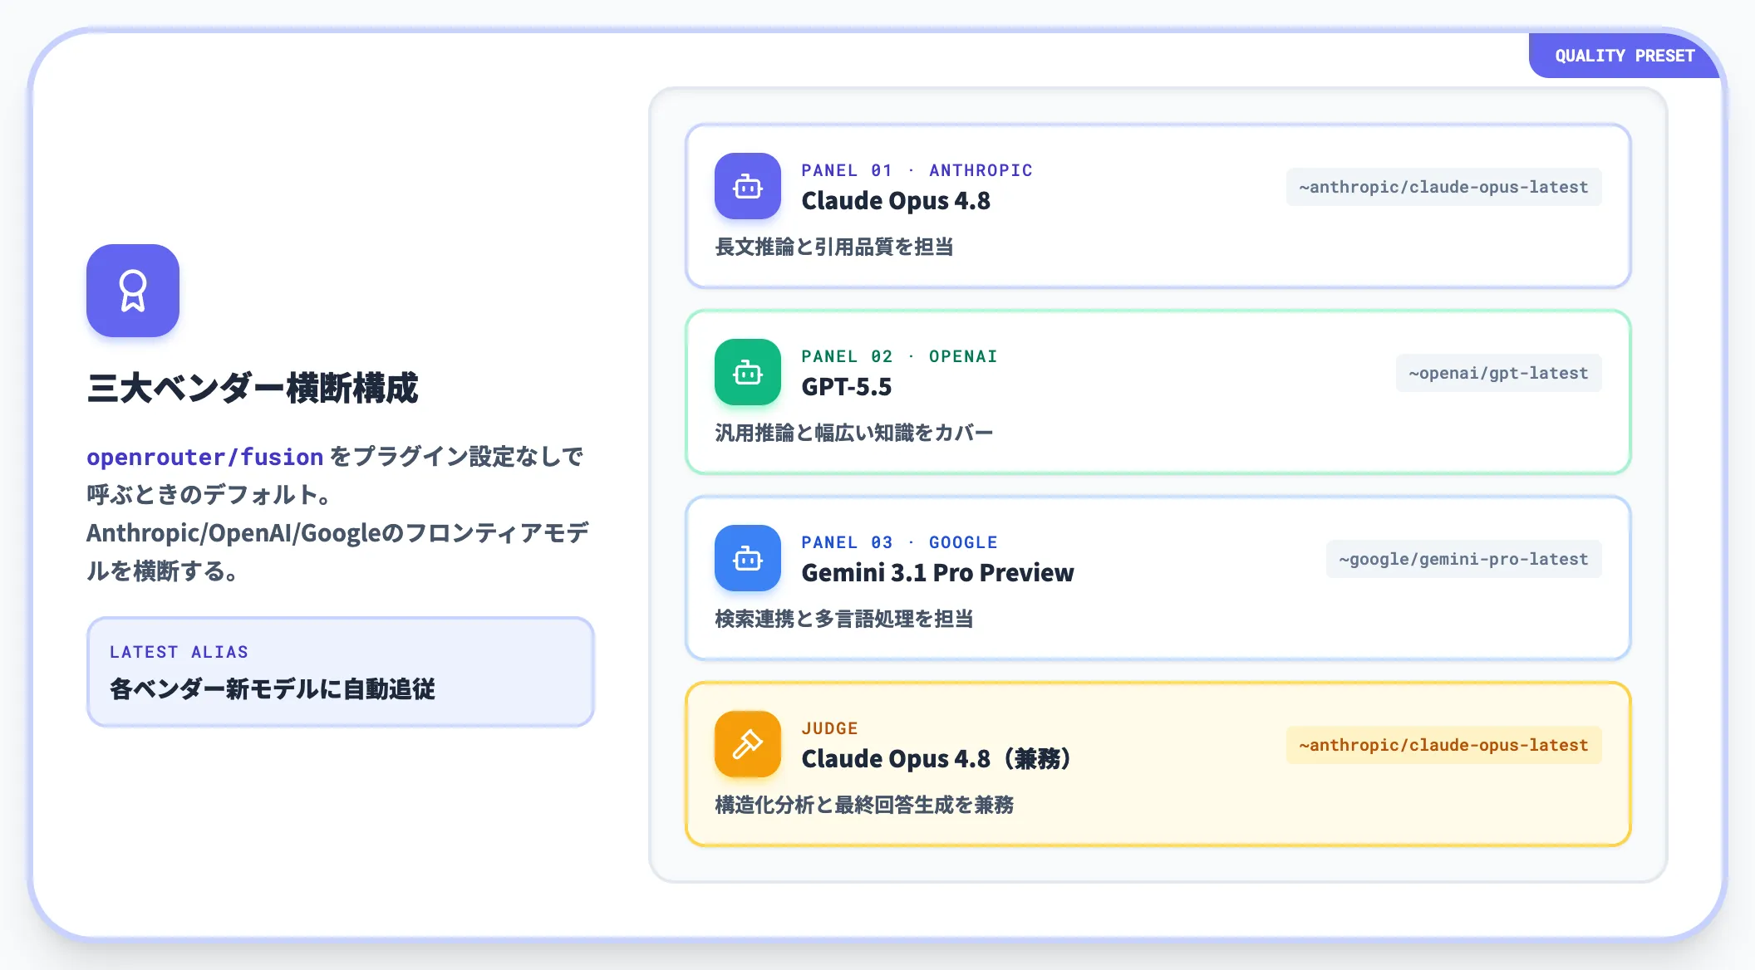Click the Gemini 3.1 Pro Preview title
1755x970 pixels.
click(x=937, y=573)
